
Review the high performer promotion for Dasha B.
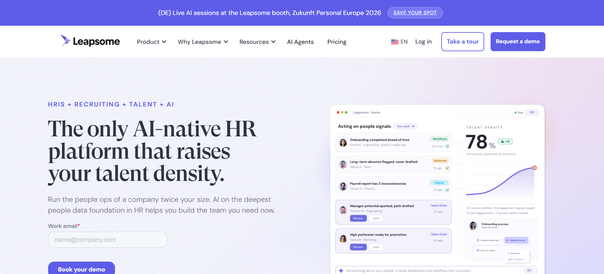pos(358,247)
